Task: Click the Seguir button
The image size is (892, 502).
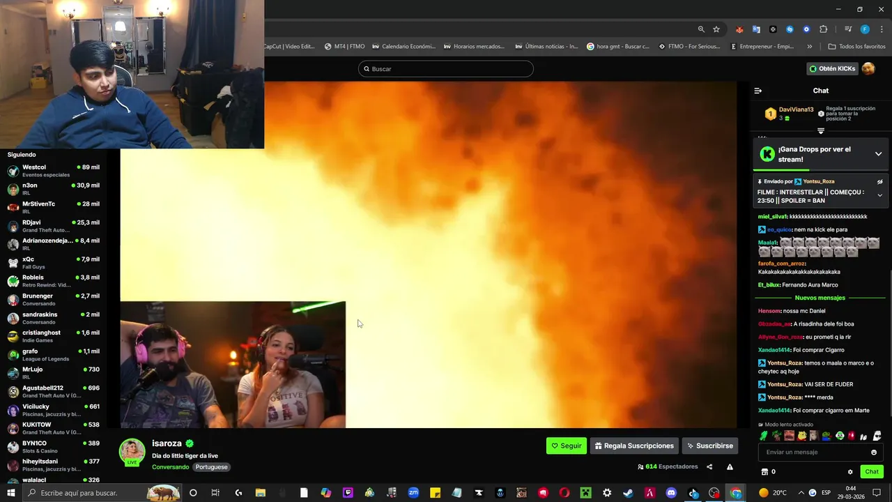Action: click(x=567, y=446)
